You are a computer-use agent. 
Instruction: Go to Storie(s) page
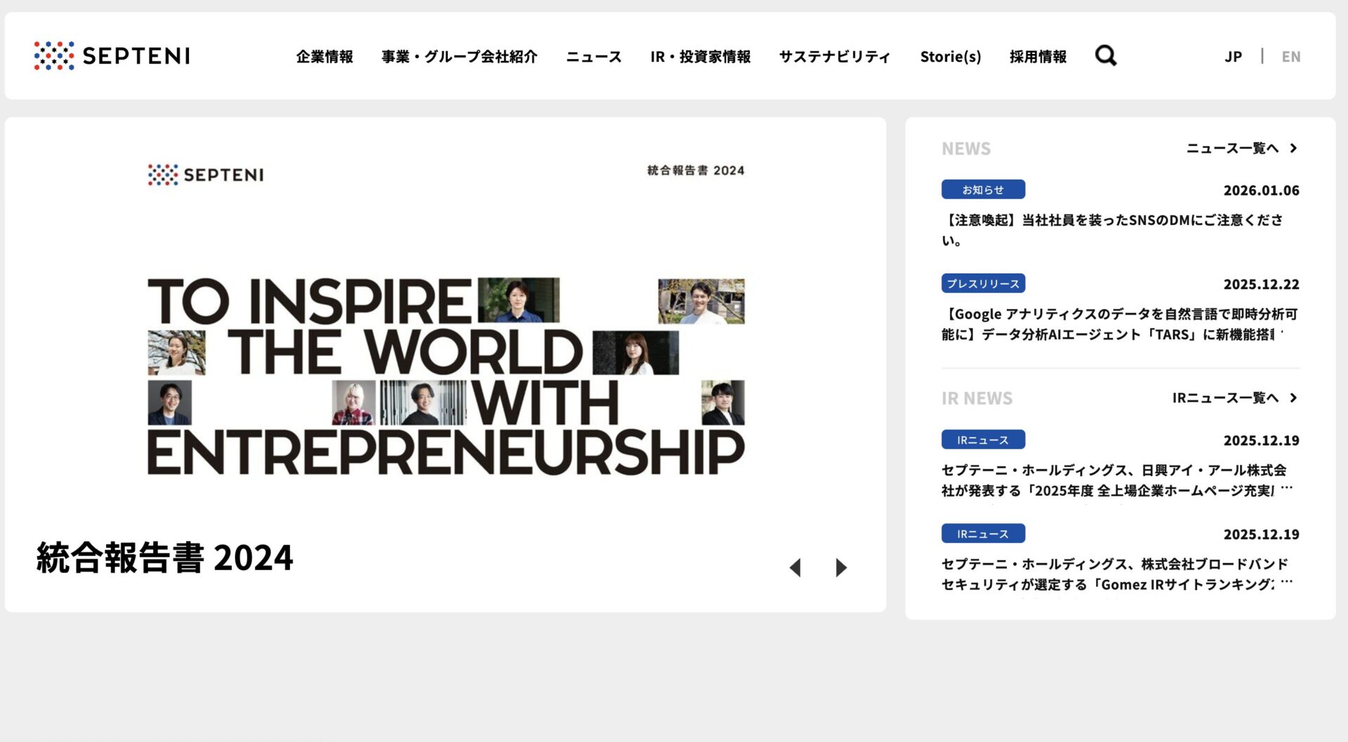951,56
